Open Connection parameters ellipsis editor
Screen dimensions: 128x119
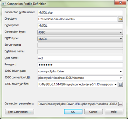(121, 104)
